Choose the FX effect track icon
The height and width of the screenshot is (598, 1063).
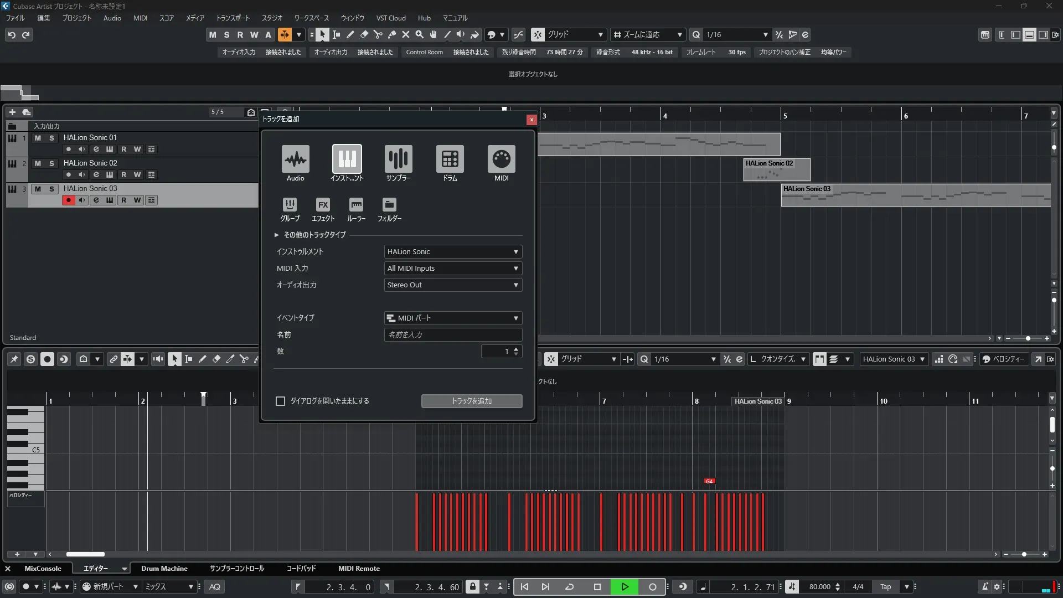323,205
